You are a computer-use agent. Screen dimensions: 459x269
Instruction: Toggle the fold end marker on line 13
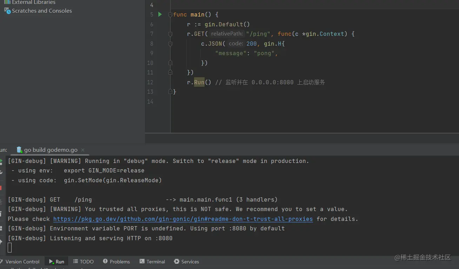click(170, 92)
